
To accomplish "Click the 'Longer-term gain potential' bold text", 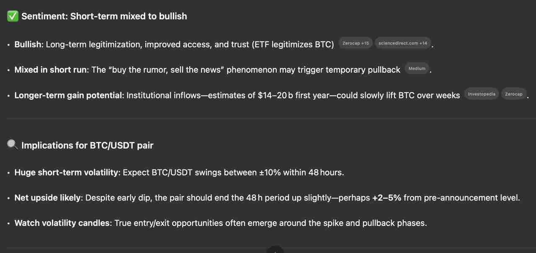I will tap(69, 95).
